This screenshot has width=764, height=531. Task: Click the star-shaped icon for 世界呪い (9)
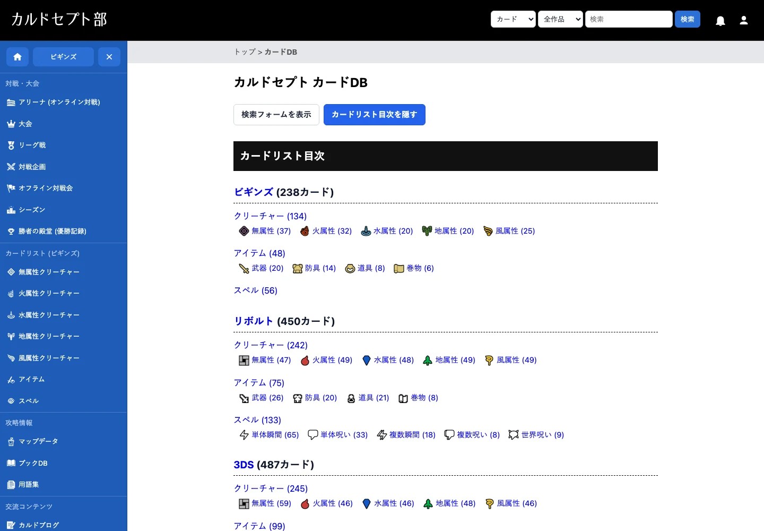[x=514, y=435]
